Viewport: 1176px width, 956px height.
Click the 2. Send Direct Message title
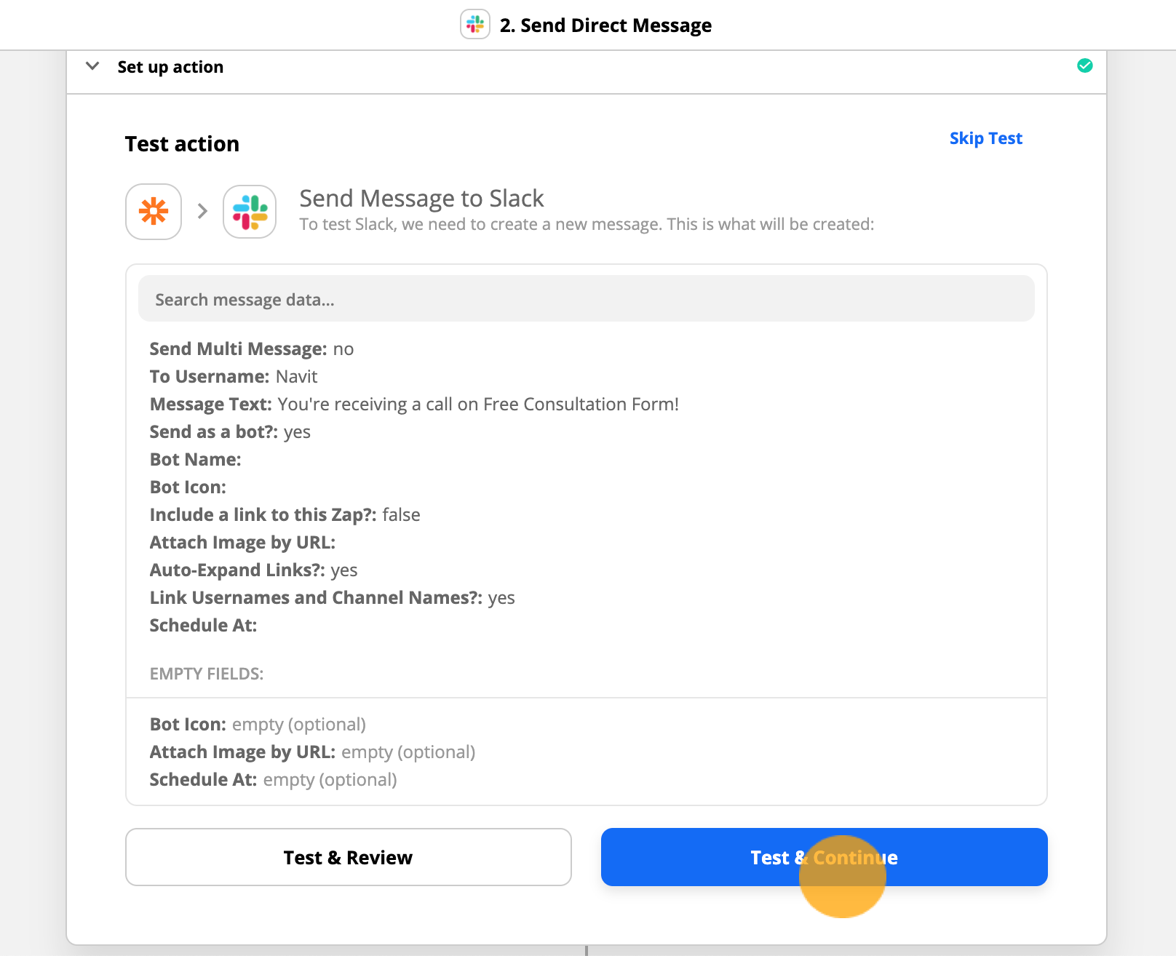pos(605,25)
